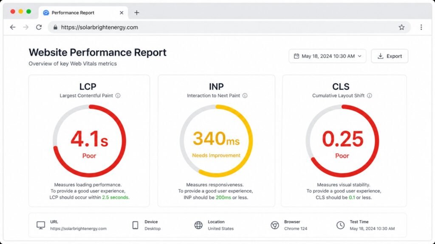Open a new tab with the plus icon
Image resolution: width=435 pixels, height=244 pixels.
tap(136, 13)
